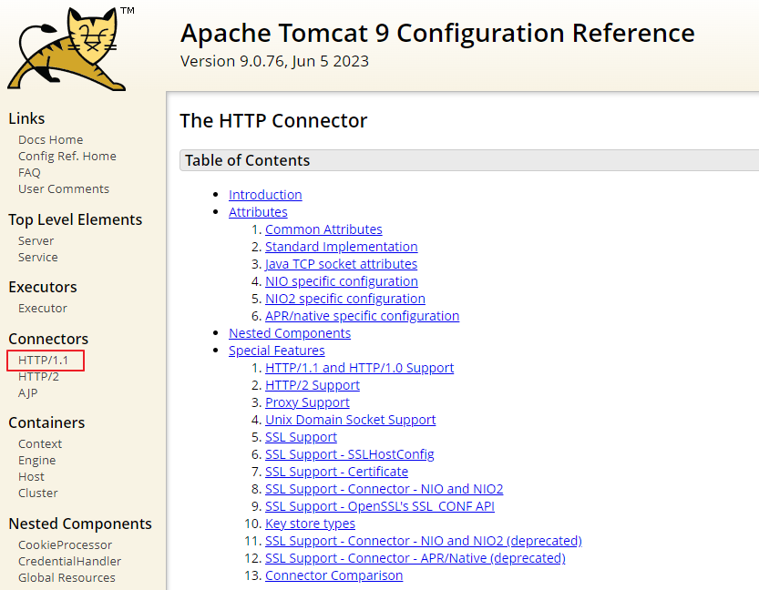Select Service under Top Level Elements
The width and height of the screenshot is (759, 590).
[x=37, y=258]
